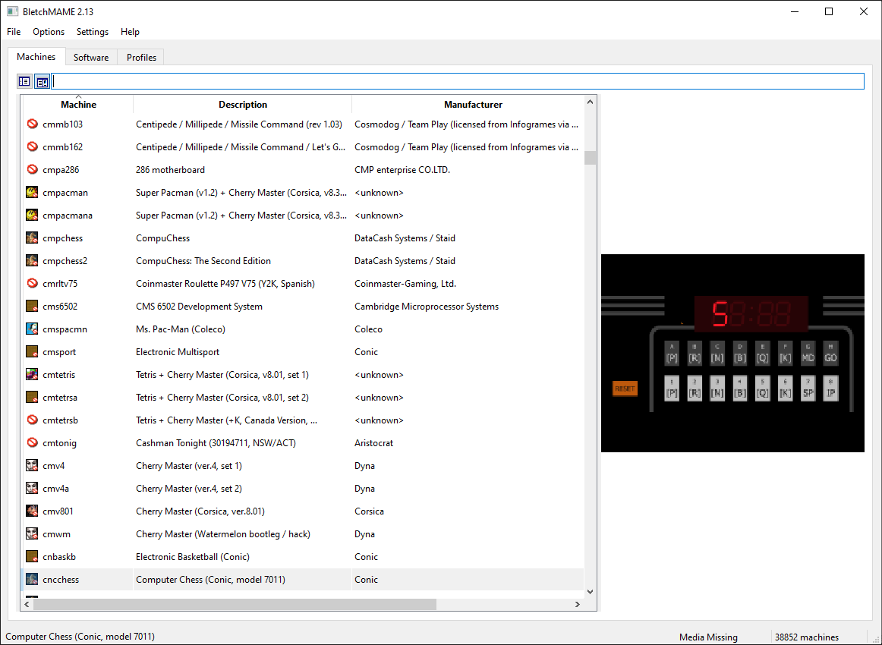The width and height of the screenshot is (882, 645).
Task: Select 'Electronic Basketball (Conic)' row
Action: click(303, 557)
